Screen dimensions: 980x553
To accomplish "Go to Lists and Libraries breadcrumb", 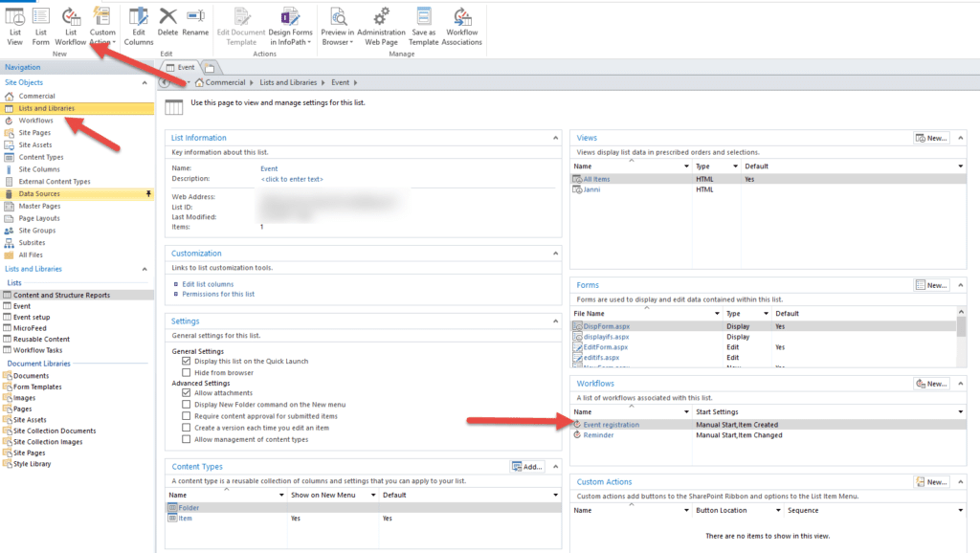I will tap(288, 82).
